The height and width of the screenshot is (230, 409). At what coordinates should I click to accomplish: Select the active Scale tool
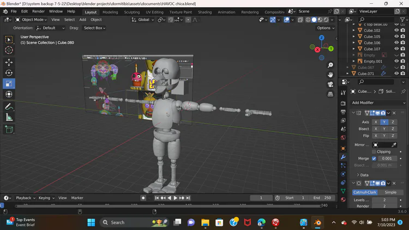click(9, 84)
